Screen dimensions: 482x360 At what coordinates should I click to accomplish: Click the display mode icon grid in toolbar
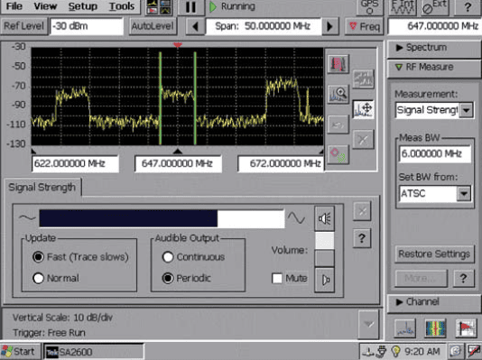[159, 7]
